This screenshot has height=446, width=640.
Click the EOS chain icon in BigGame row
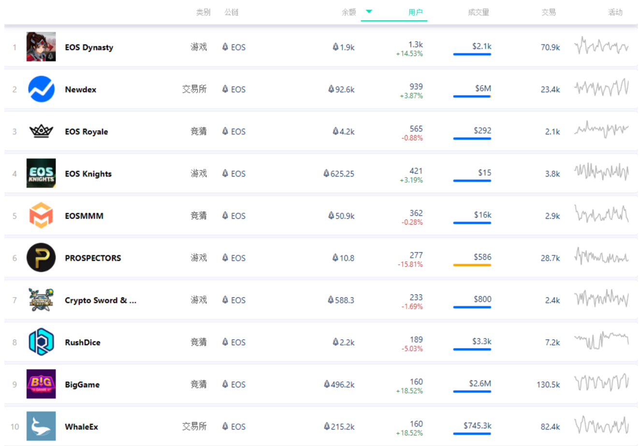(225, 384)
